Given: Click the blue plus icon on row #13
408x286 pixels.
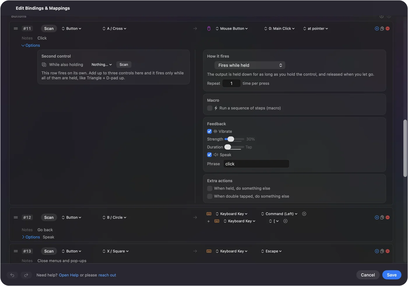Looking at the screenshot, I should point(377,251).
